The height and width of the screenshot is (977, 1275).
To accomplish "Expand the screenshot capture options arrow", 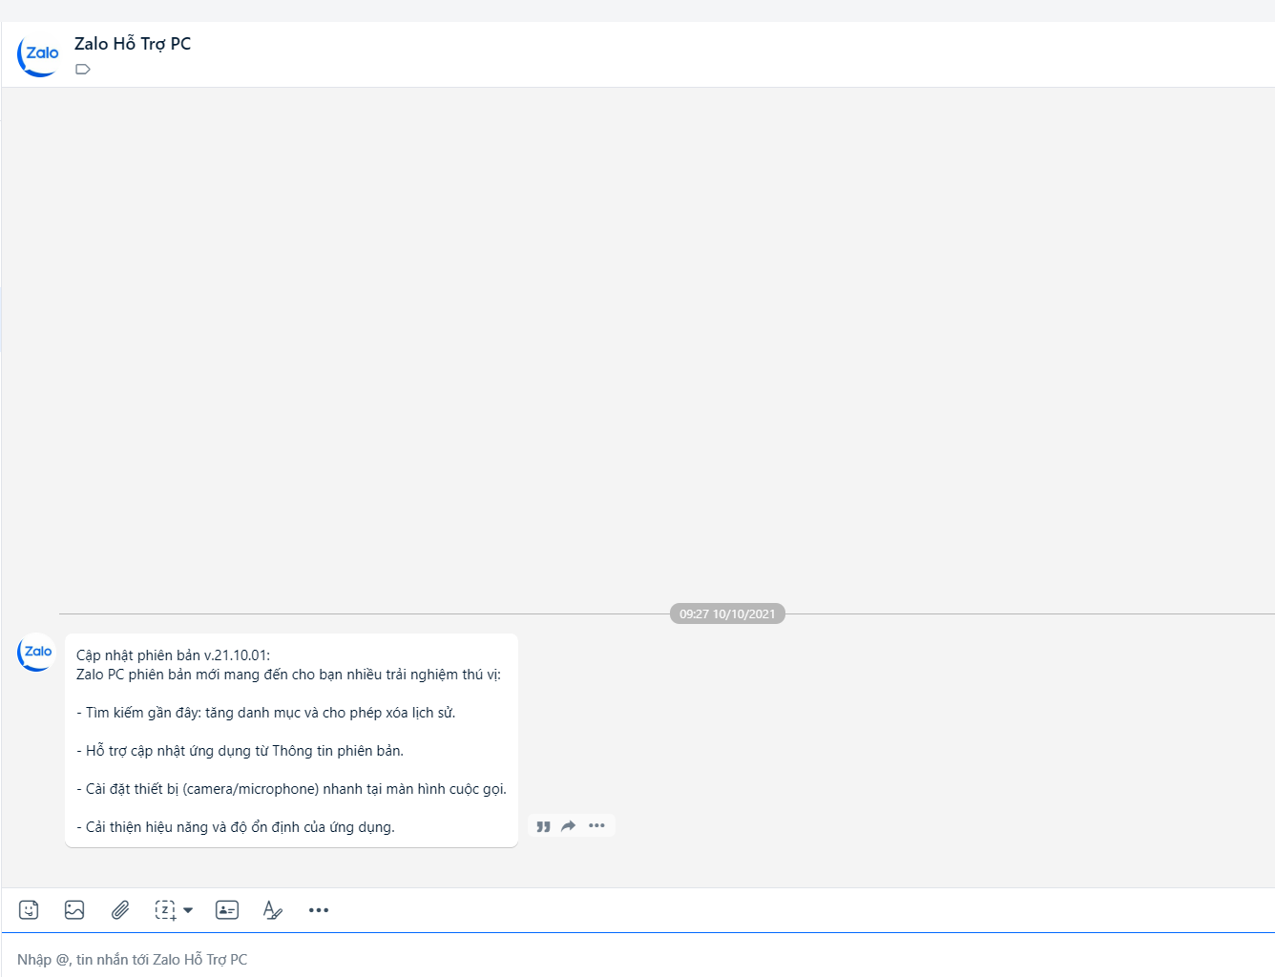I will click(x=188, y=910).
